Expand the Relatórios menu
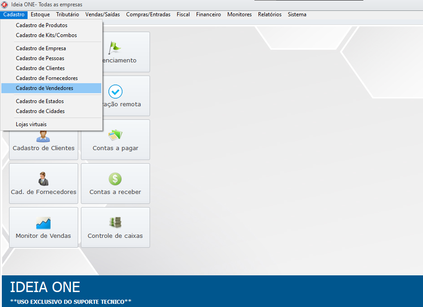This screenshot has height=307, width=423. click(x=269, y=14)
